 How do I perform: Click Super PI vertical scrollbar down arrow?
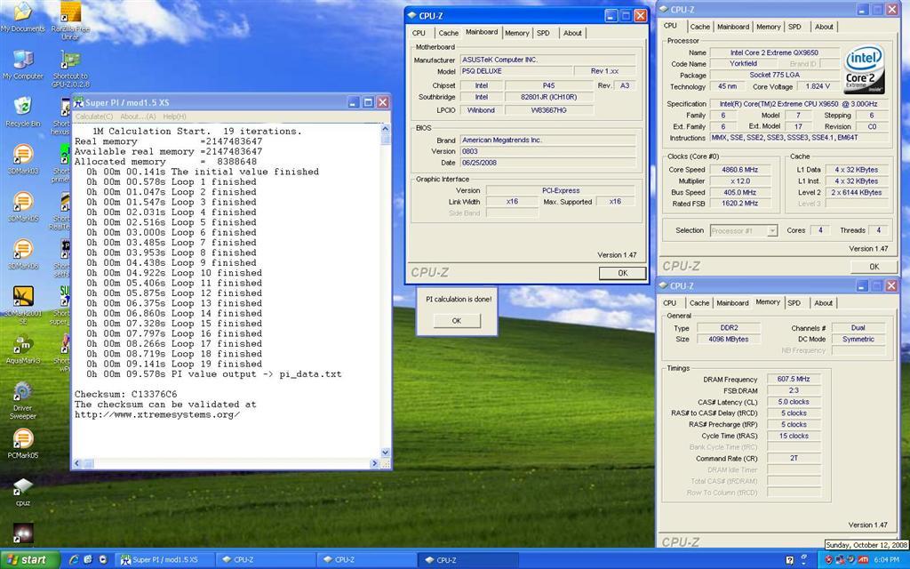coord(386,453)
